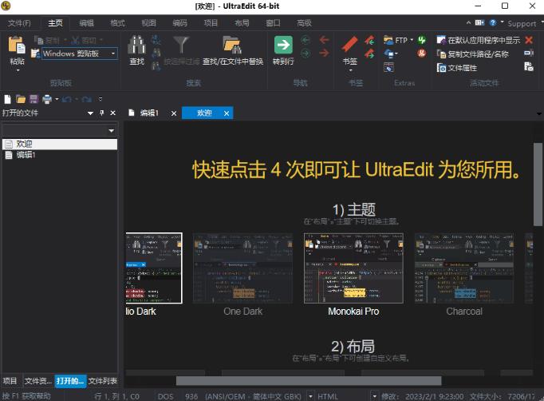Close the 打开的文件 panel
This screenshot has width=544, height=401.
[112, 113]
